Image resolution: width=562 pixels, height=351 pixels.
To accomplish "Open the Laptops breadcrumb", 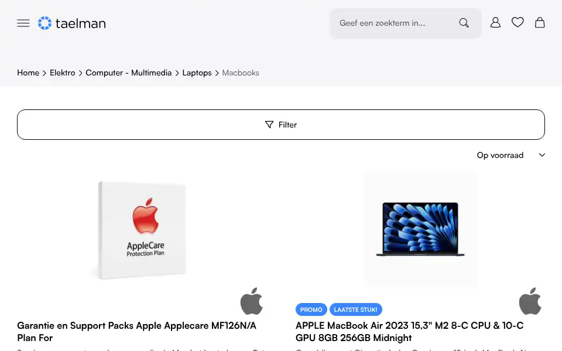I will click(x=197, y=73).
